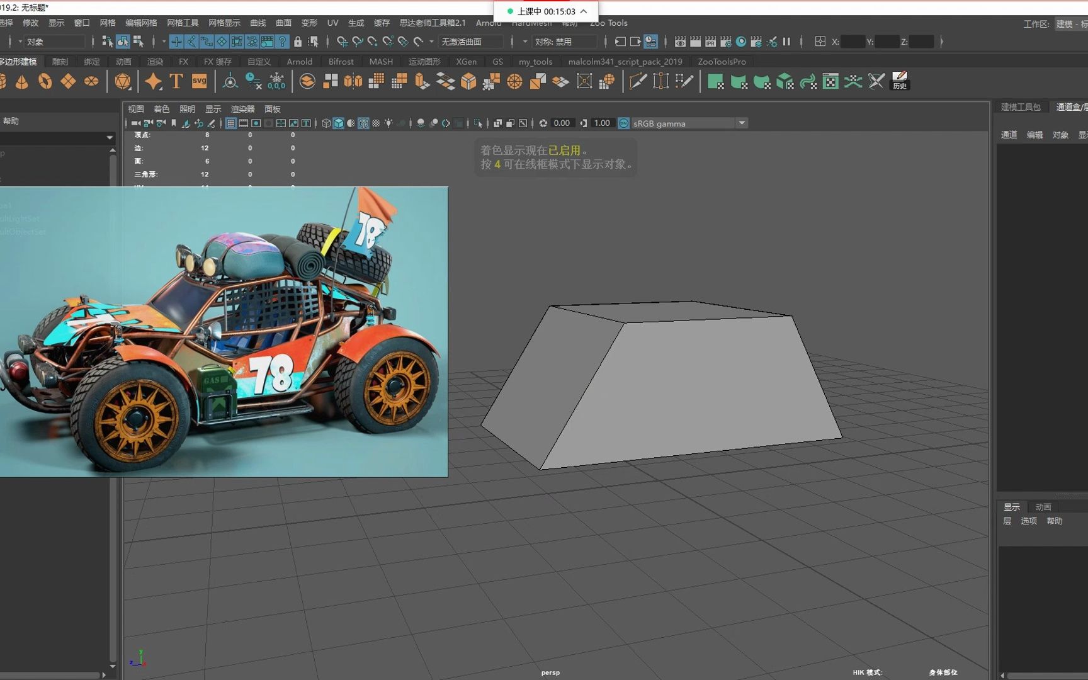Click the Mirror geometry shelf icon
Image resolution: width=1088 pixels, height=680 pixels.
pyautogui.click(x=353, y=81)
